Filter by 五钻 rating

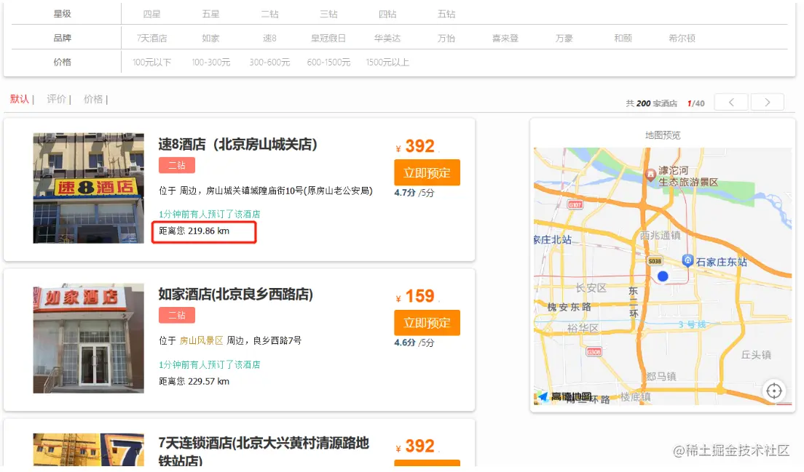coord(446,15)
